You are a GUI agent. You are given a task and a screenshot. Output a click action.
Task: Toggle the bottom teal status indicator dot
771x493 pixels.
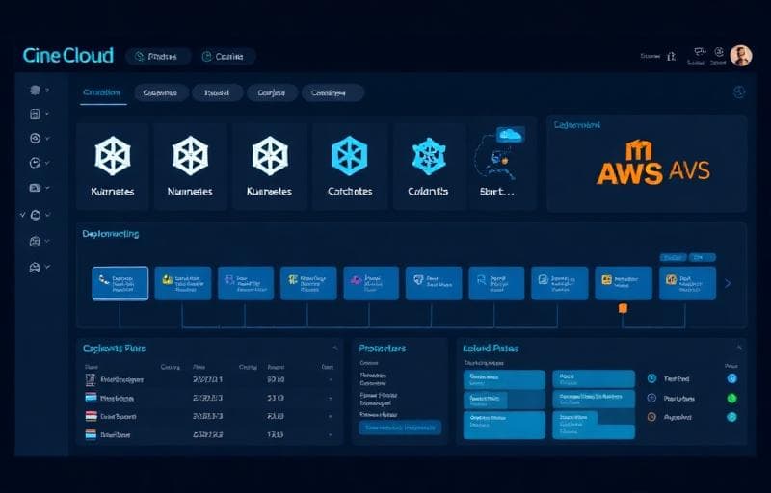[x=731, y=417]
